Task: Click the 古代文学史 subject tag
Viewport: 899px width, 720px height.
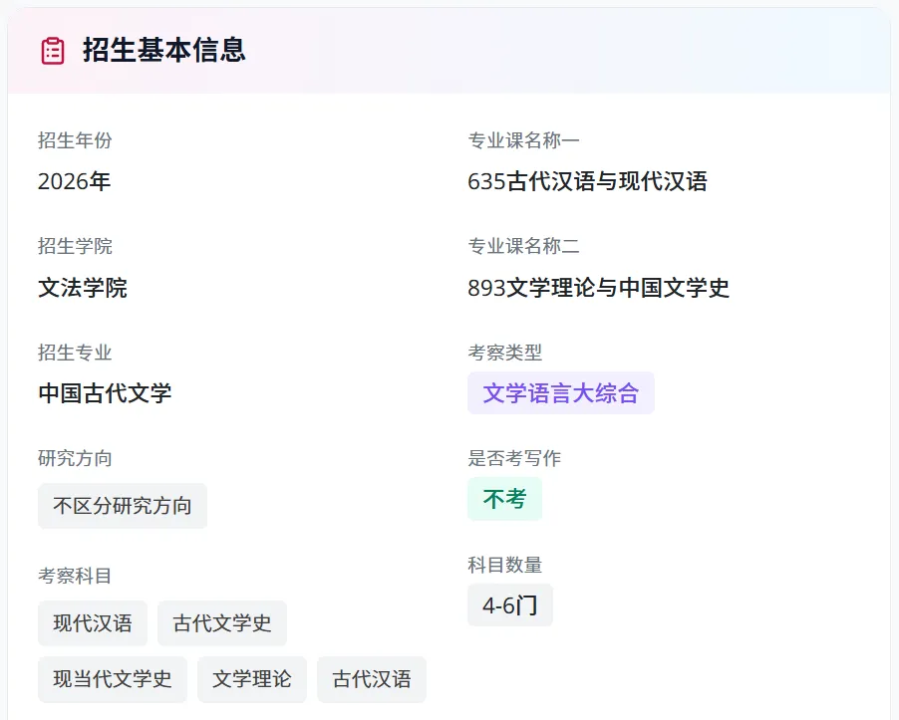Action: [222, 623]
